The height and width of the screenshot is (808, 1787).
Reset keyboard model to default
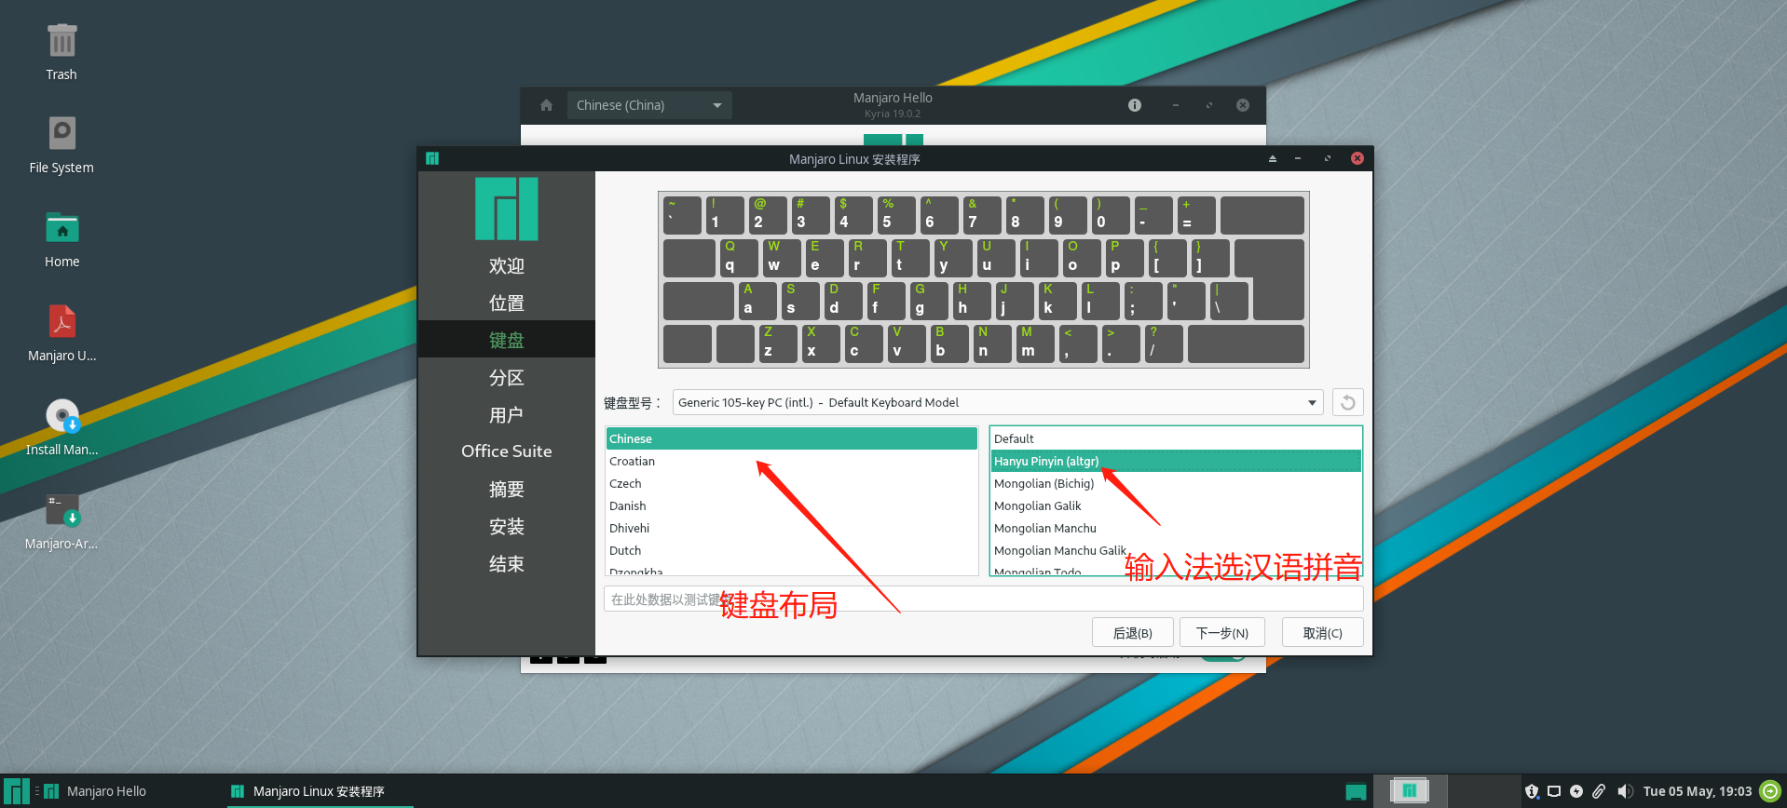pyautogui.click(x=1347, y=402)
